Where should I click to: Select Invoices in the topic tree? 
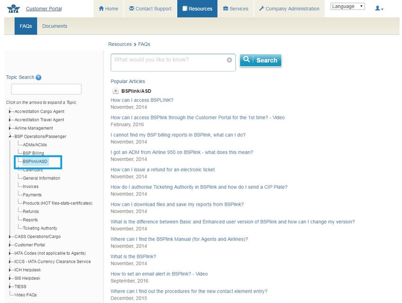31,187
